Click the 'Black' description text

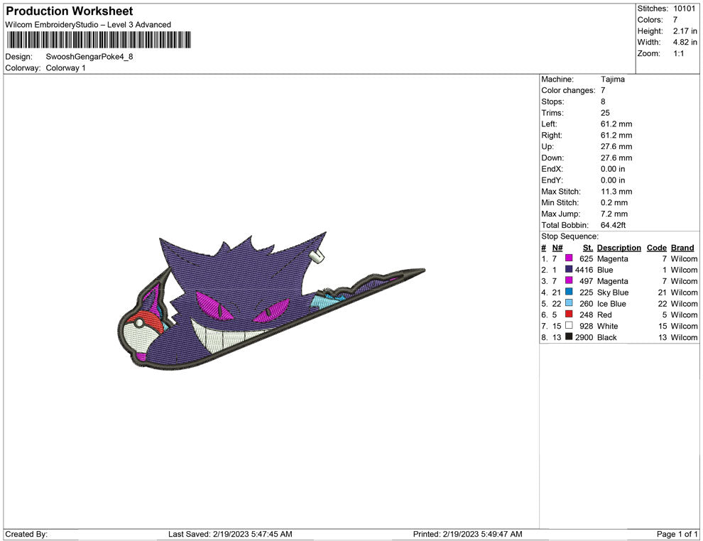[607, 337]
